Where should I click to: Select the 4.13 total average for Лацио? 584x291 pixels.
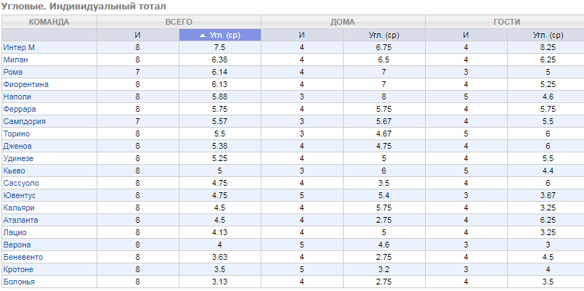tap(220, 232)
